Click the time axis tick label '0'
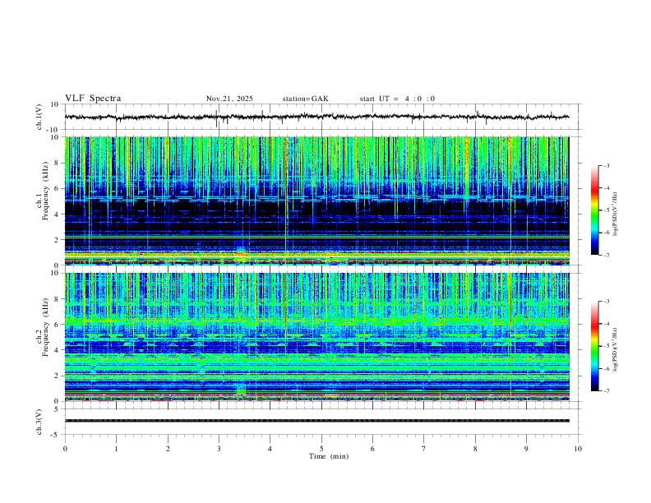 65,449
